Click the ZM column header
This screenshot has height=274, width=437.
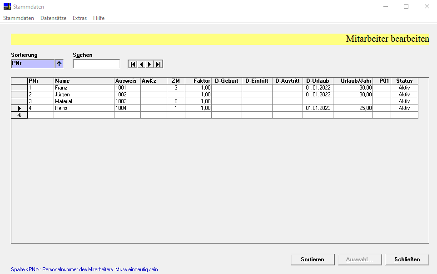176,81
